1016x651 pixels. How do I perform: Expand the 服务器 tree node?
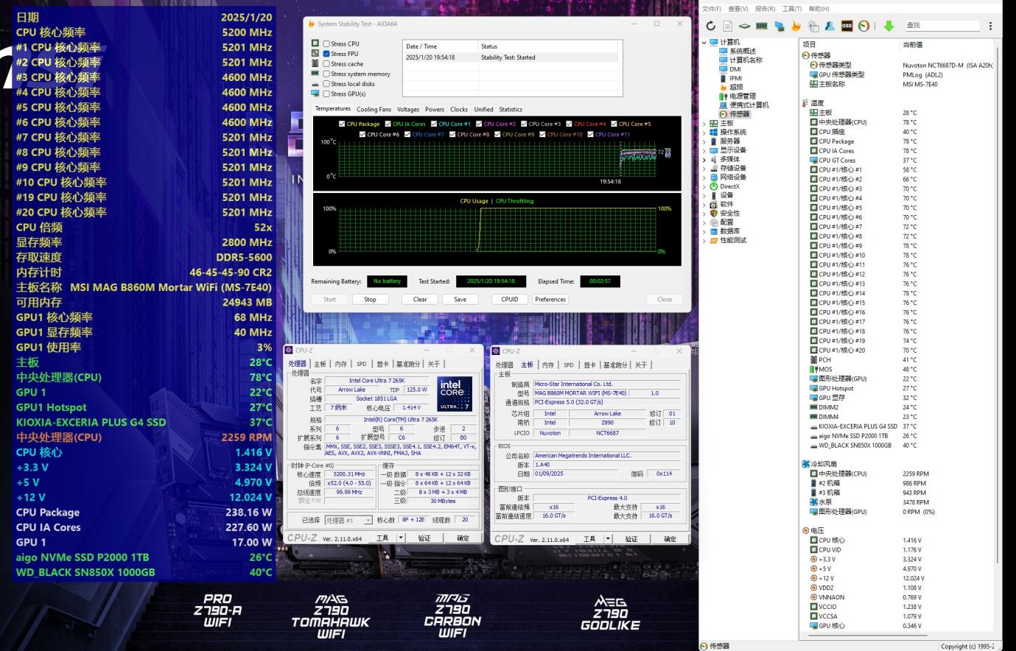tap(704, 141)
